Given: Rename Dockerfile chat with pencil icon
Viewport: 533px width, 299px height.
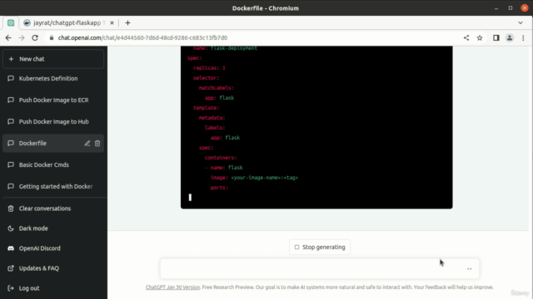Looking at the screenshot, I should pyautogui.click(x=87, y=144).
